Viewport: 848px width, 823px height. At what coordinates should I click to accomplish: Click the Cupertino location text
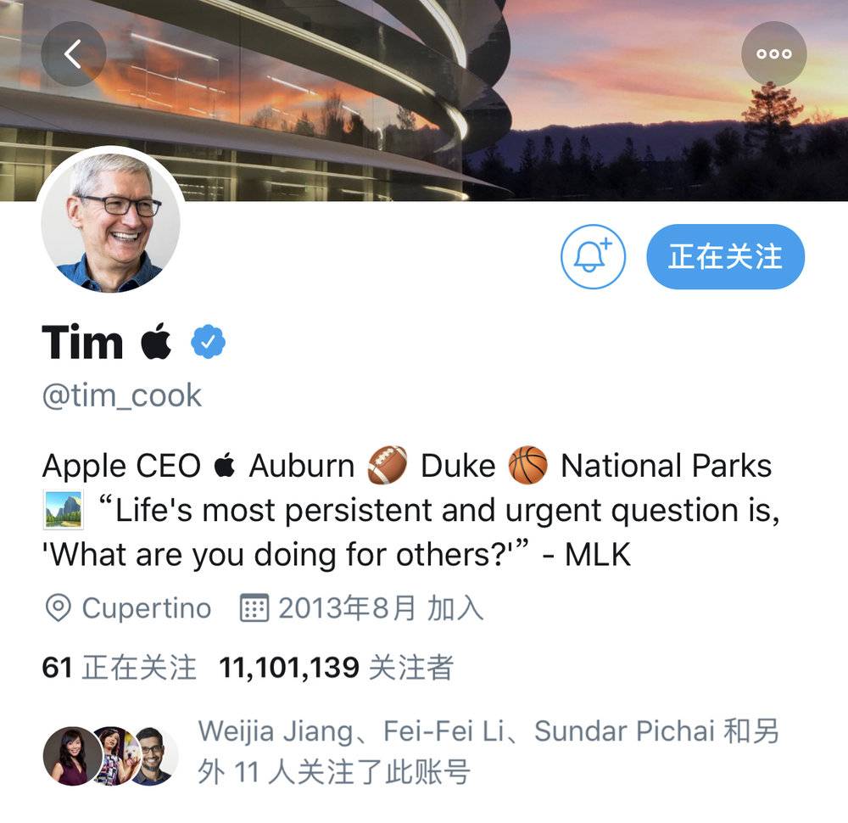point(147,608)
